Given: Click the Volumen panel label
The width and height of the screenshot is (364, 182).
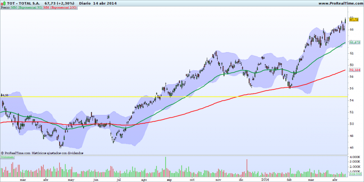Looking at the screenshot, I should click(7, 157).
